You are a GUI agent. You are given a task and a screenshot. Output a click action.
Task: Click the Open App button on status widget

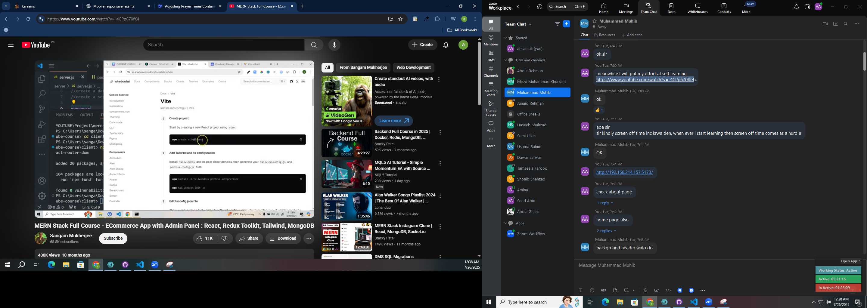pyautogui.click(x=850, y=261)
